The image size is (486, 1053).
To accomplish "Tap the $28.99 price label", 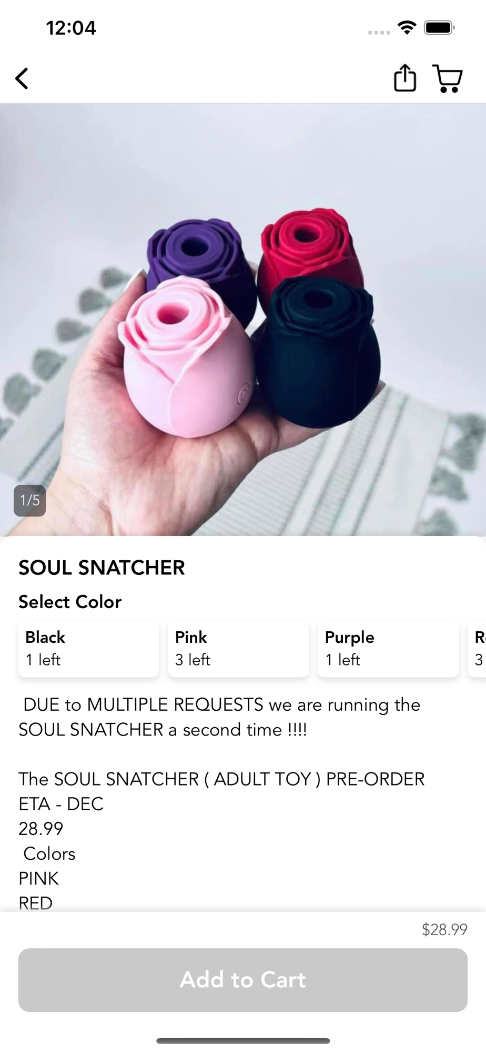I will 444,929.
